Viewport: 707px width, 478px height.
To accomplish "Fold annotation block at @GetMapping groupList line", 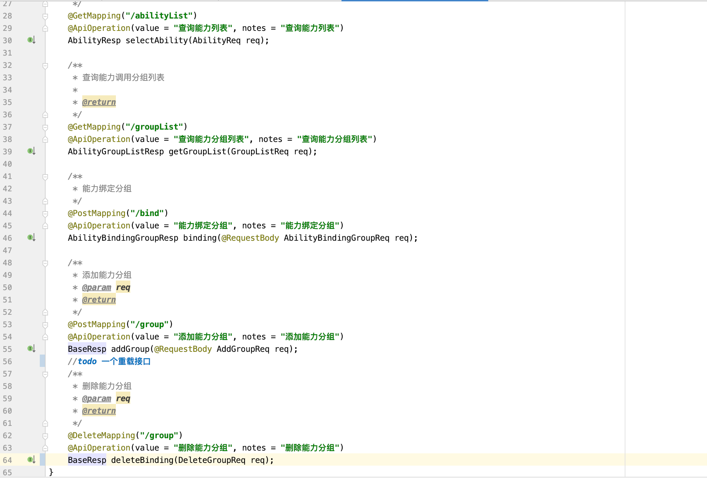I will point(45,127).
